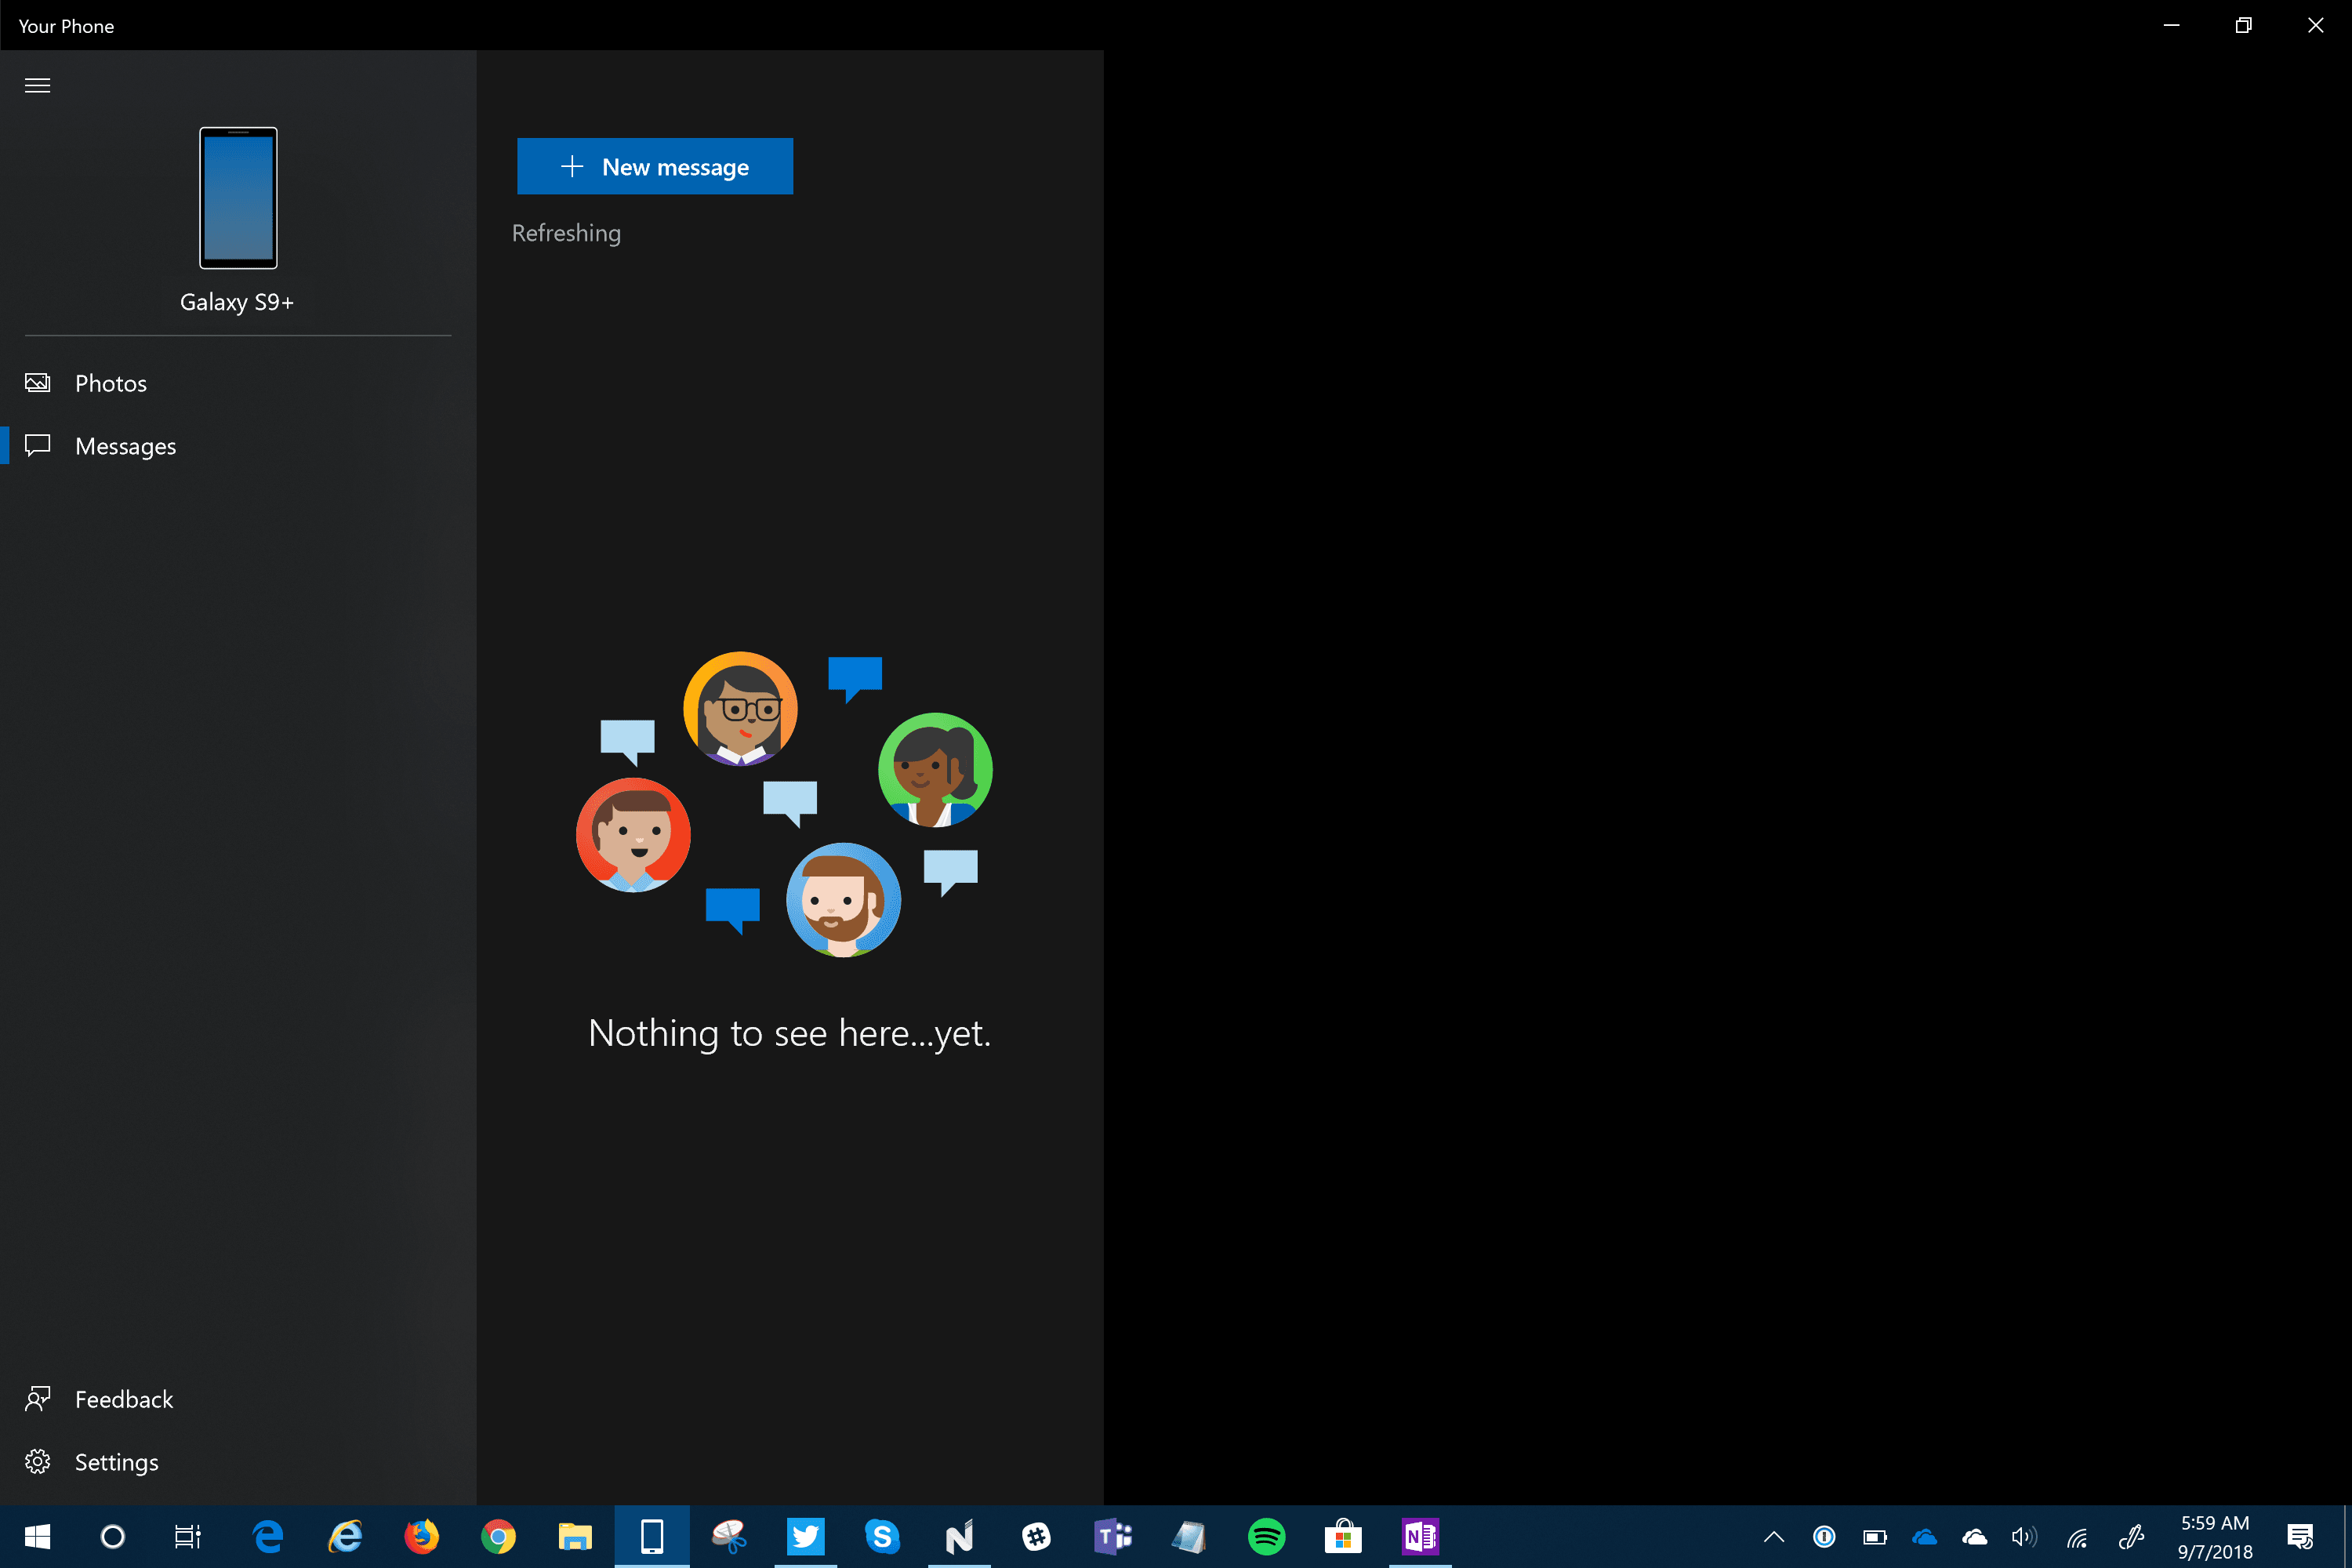The width and height of the screenshot is (2352, 1568).
Task: Click the clock showing 5:59 AM
Action: tap(2215, 1537)
